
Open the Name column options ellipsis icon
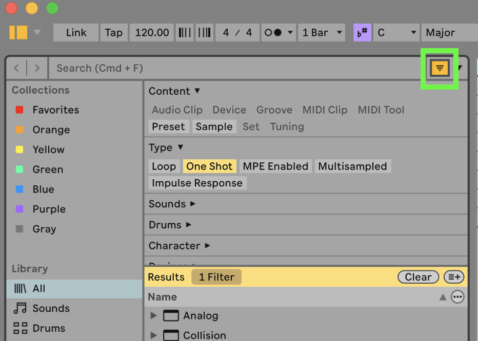click(457, 297)
